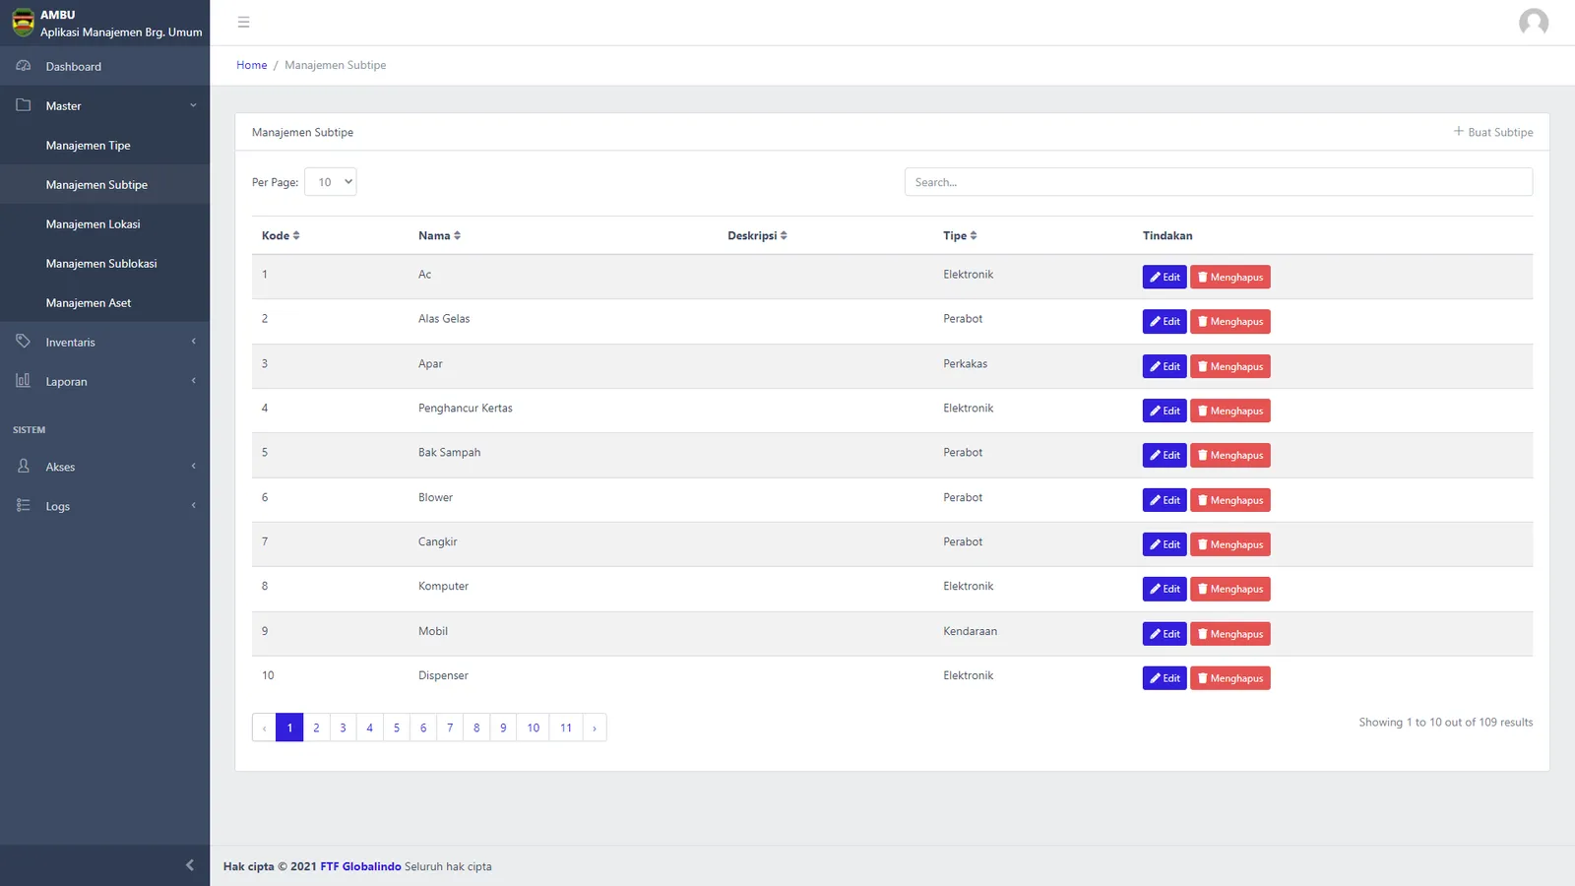Edit the Mobil row

point(1165,634)
